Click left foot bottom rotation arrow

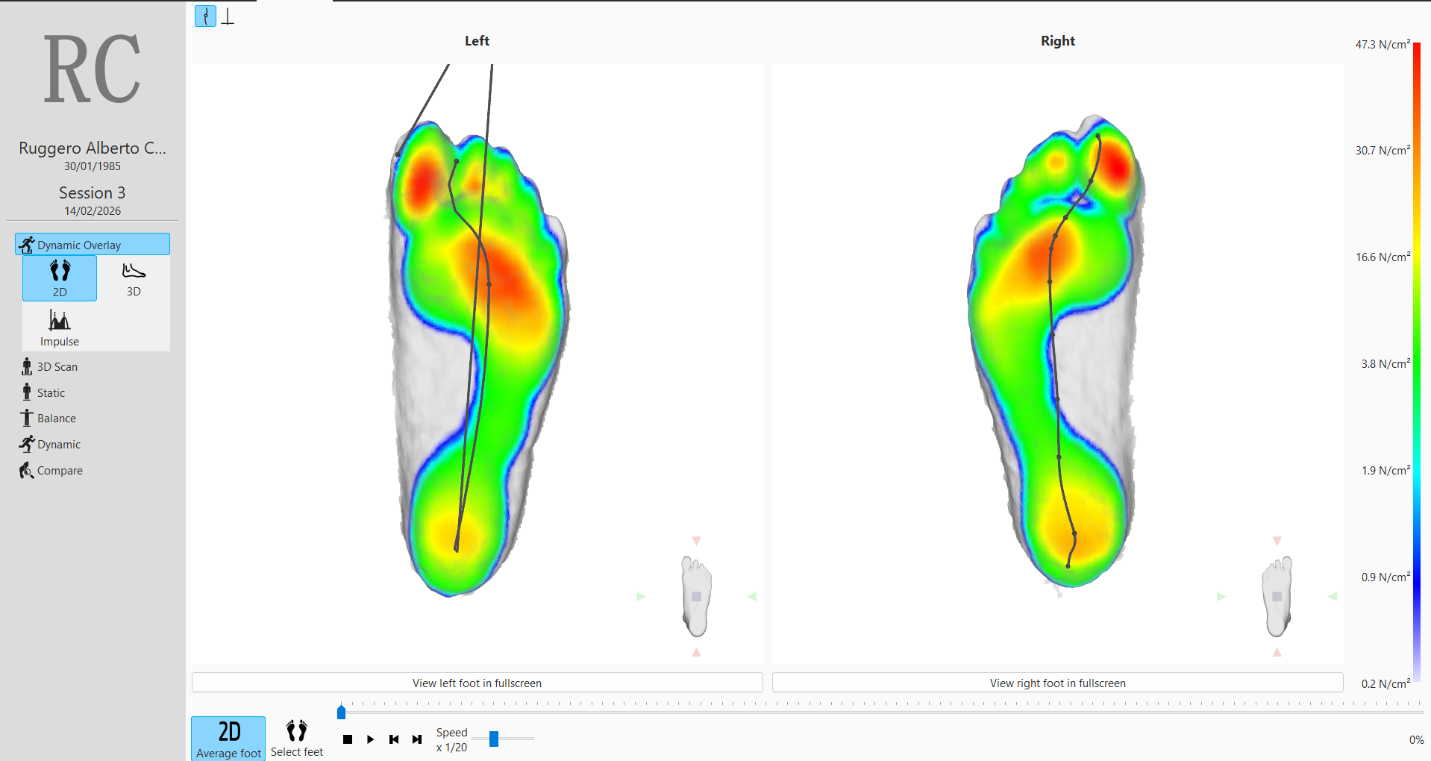point(696,652)
